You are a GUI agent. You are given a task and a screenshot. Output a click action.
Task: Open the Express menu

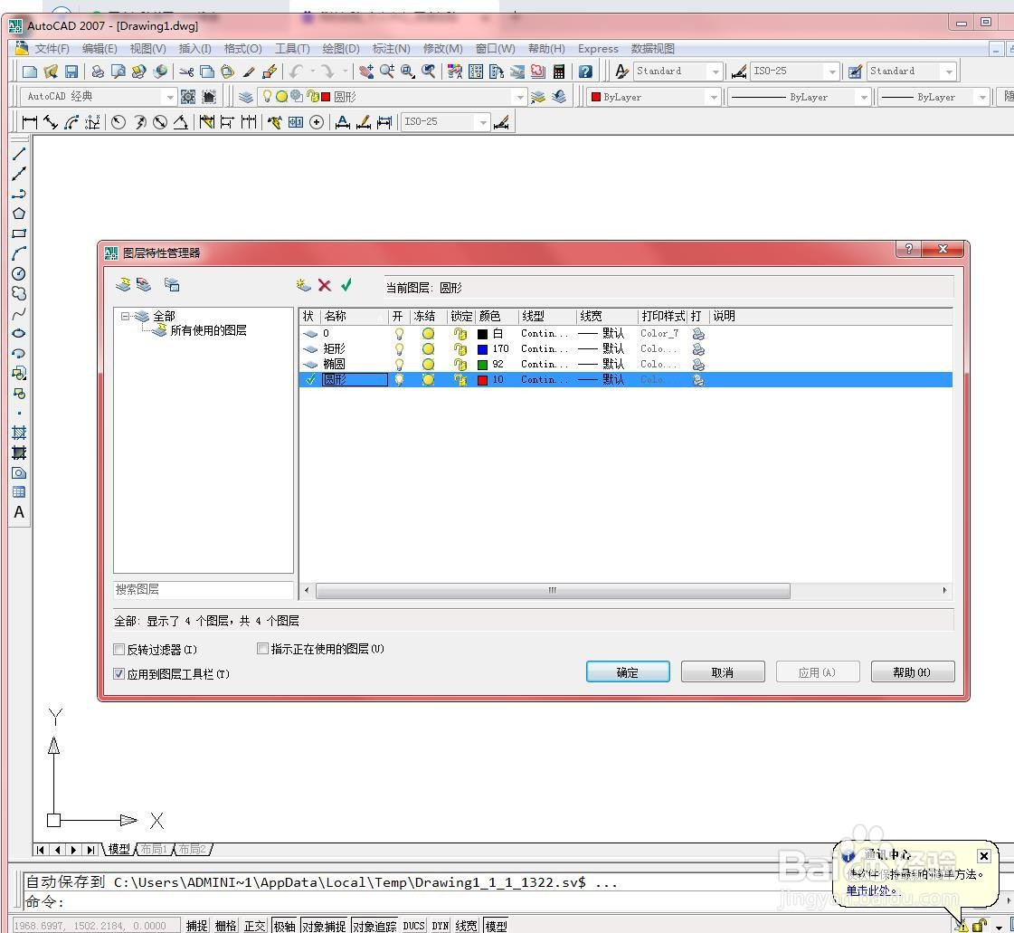[598, 49]
